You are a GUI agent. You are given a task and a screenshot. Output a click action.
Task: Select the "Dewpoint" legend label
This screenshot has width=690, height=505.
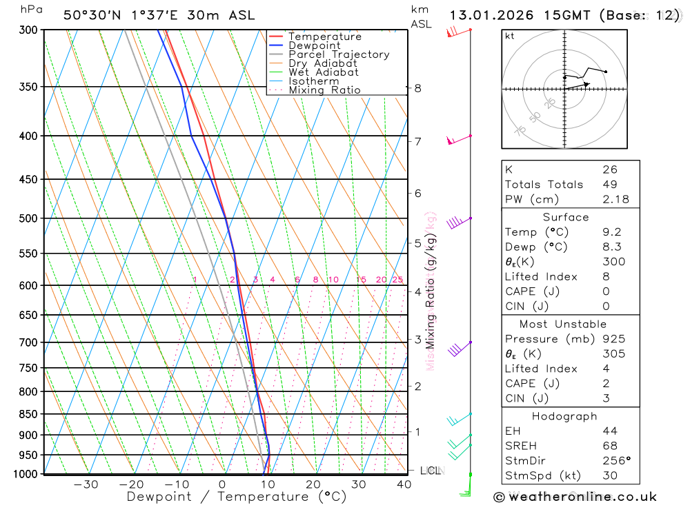315,45
